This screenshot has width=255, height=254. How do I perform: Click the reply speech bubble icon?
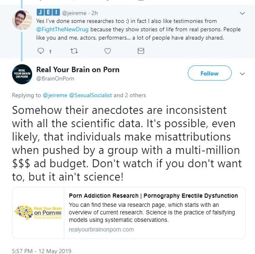41,51
